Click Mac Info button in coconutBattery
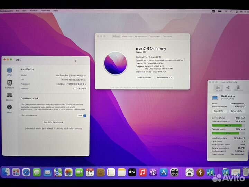The height and width of the screenshot is (187, 249). coord(220,111)
